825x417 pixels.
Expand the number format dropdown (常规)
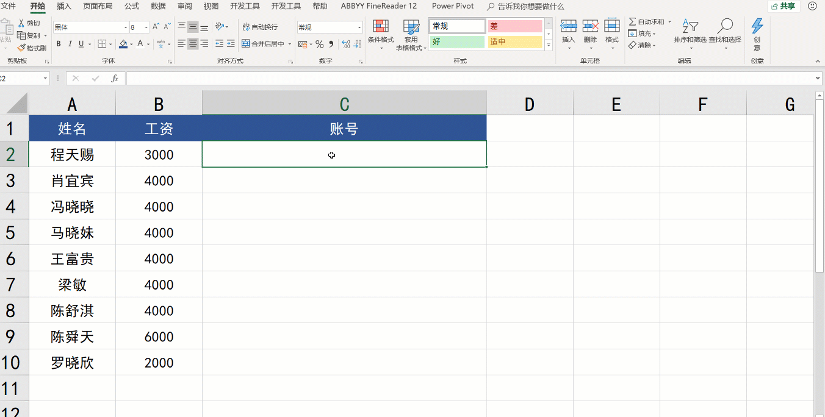[x=359, y=27]
